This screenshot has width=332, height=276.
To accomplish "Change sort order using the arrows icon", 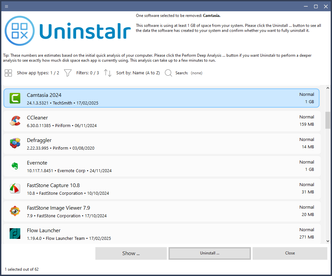I will click(x=107, y=73).
